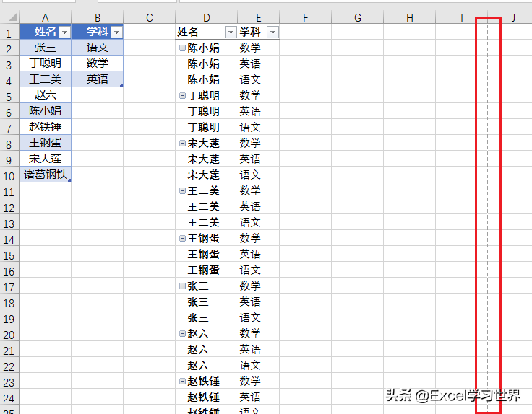
Task: Select cell D6 containing 丁聪明
Action: point(206,111)
